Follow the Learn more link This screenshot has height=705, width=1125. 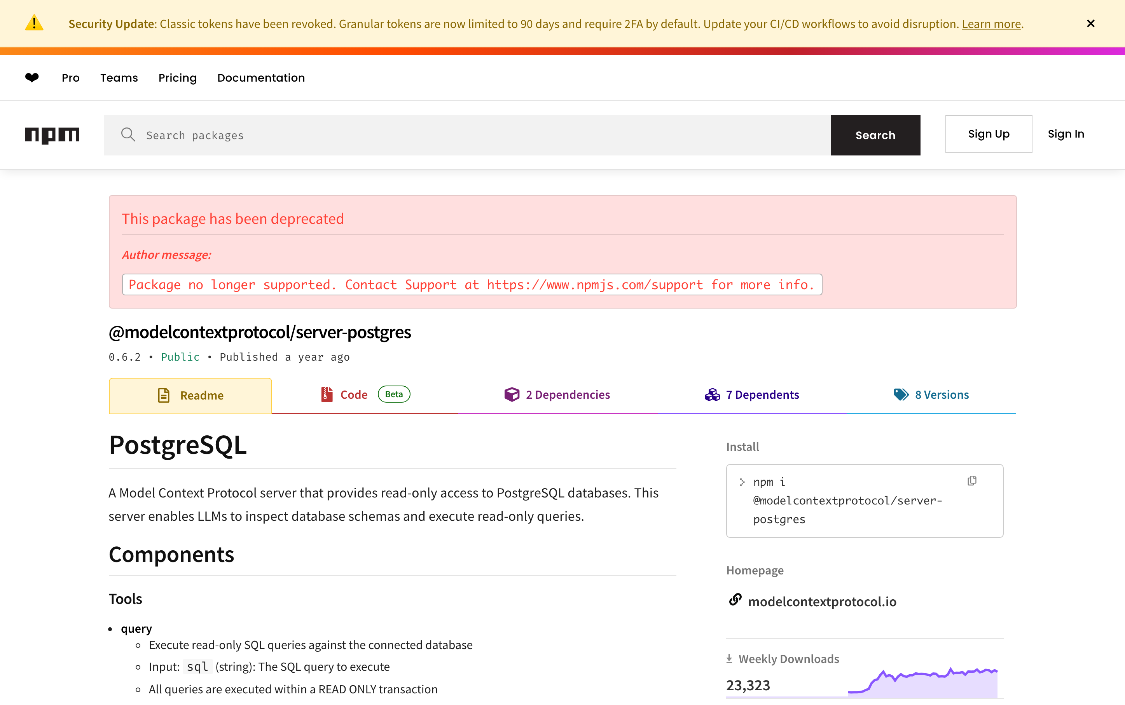(x=990, y=24)
